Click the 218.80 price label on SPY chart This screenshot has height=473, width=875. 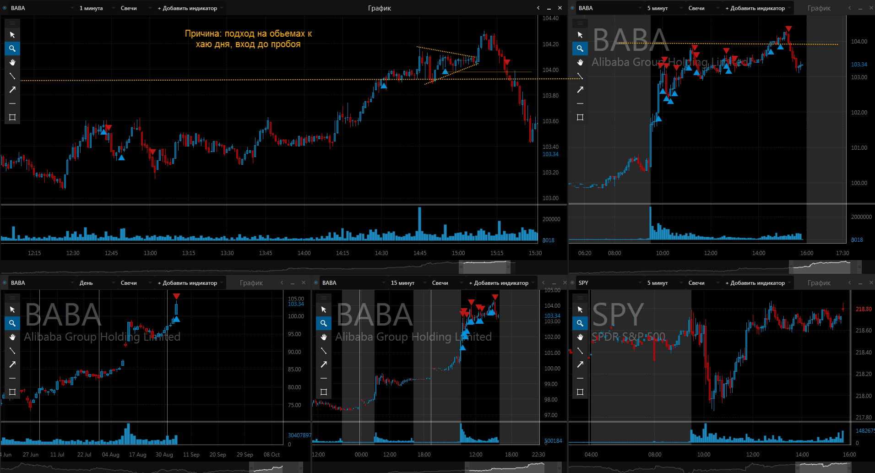[864, 309]
